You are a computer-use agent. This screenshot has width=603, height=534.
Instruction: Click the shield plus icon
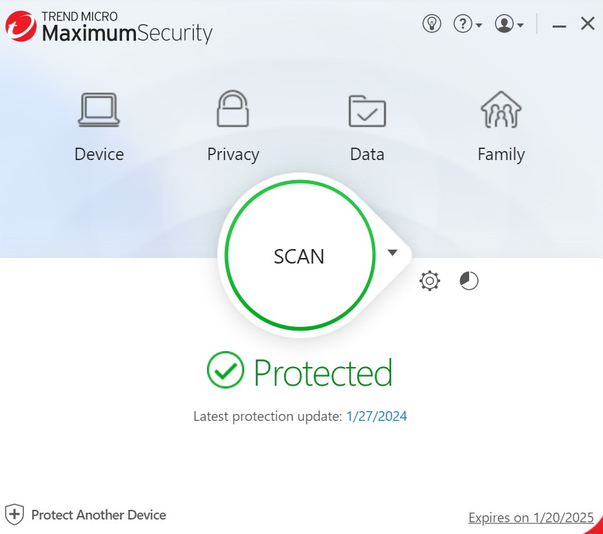(14, 515)
